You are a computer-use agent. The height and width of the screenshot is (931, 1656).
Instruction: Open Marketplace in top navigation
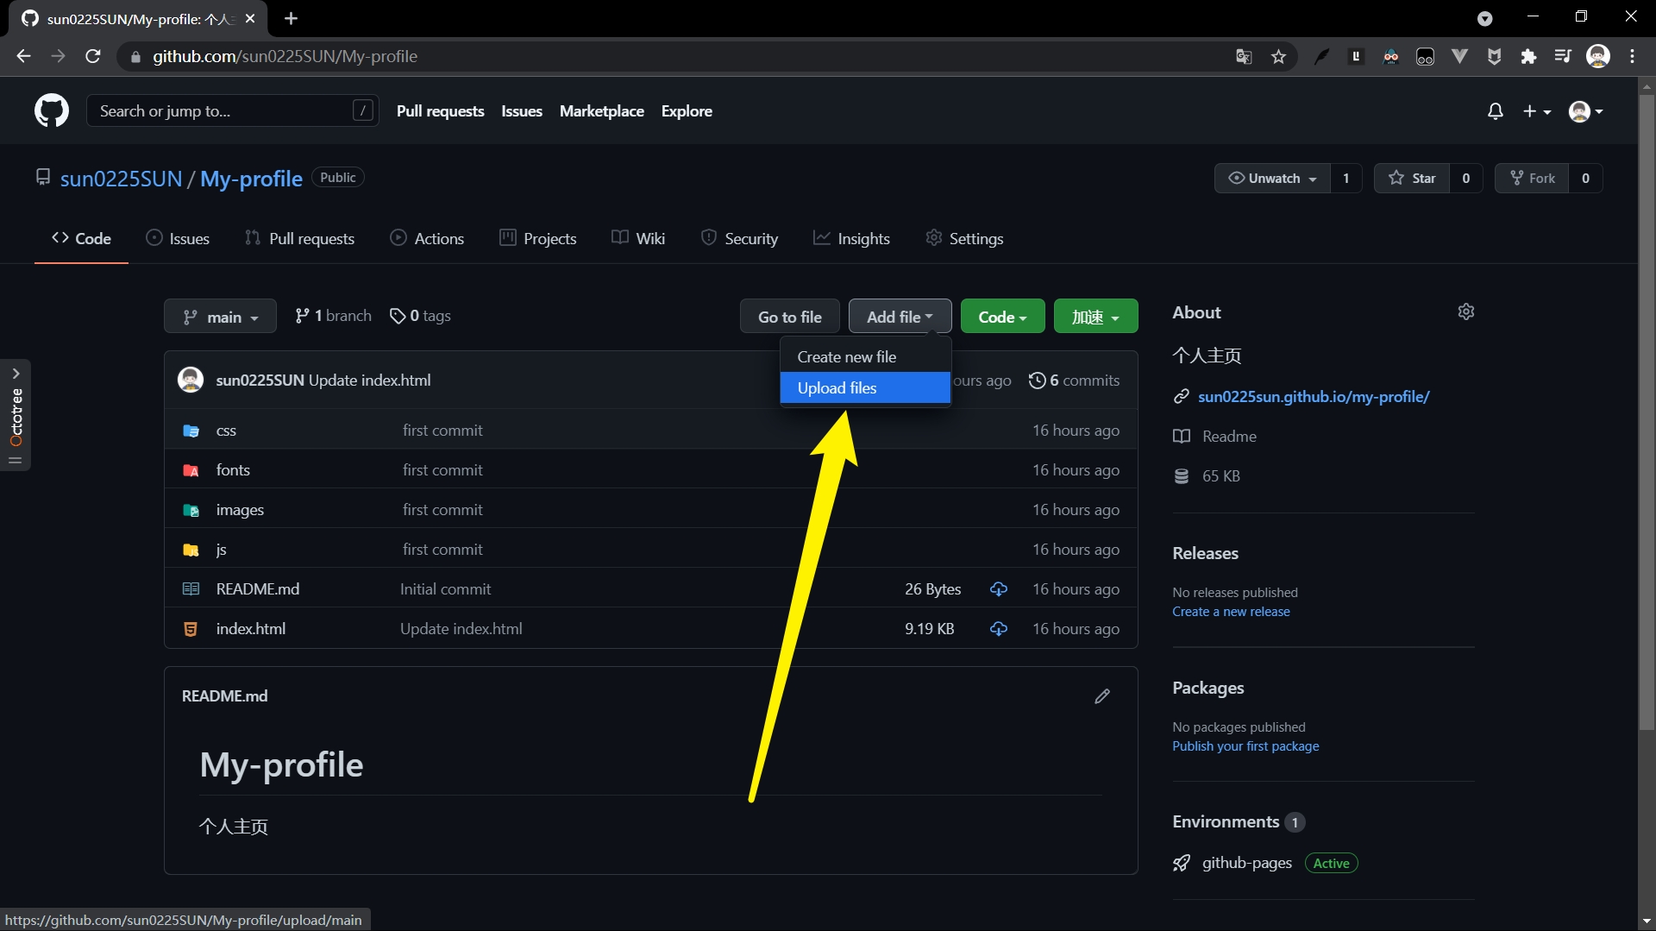(602, 111)
